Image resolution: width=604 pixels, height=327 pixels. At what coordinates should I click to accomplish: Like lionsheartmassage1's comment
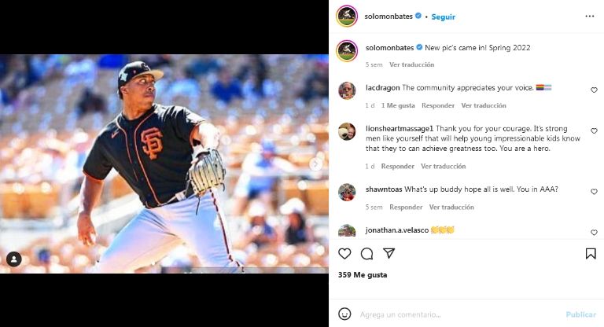(x=594, y=131)
